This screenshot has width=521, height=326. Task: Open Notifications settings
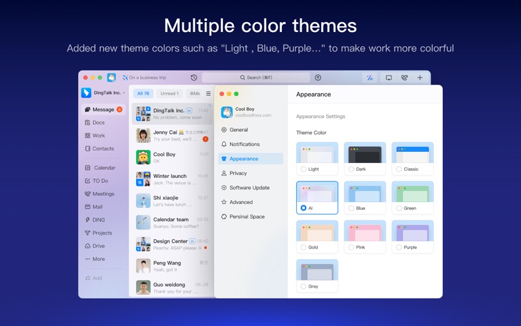251,144
